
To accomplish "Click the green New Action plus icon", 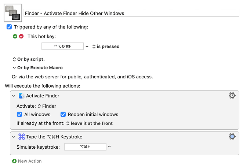I will tap(14, 161).
